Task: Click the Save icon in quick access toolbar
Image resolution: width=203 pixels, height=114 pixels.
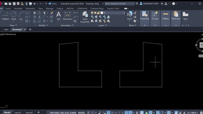Action: 14,4
